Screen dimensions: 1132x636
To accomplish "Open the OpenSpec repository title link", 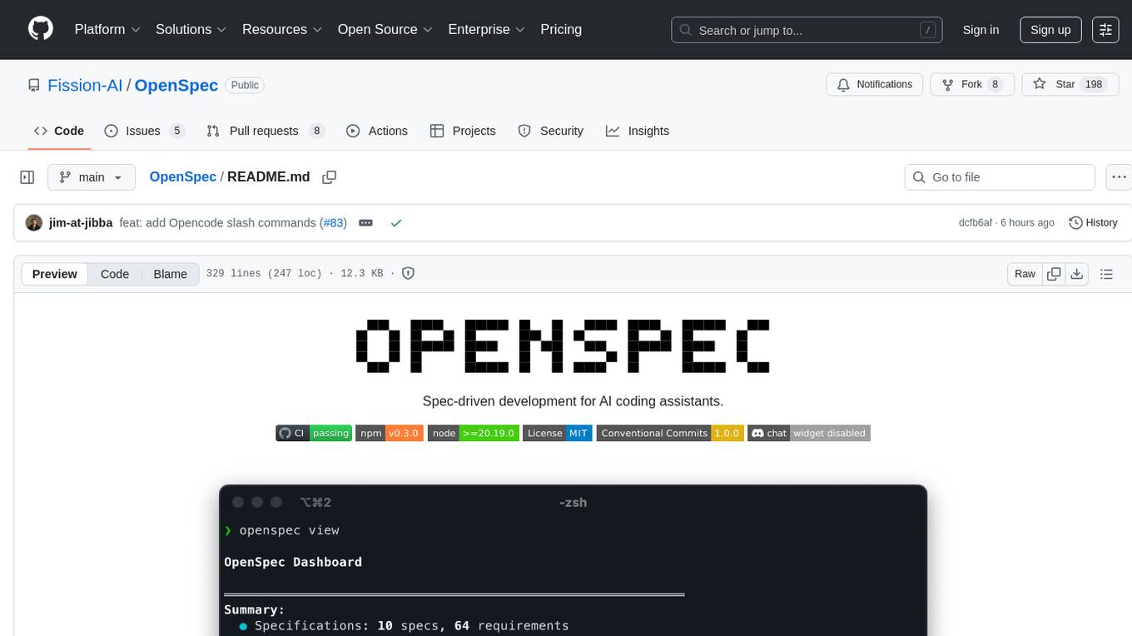I will [x=176, y=85].
